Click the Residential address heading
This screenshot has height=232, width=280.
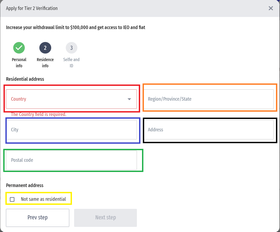[25, 79]
